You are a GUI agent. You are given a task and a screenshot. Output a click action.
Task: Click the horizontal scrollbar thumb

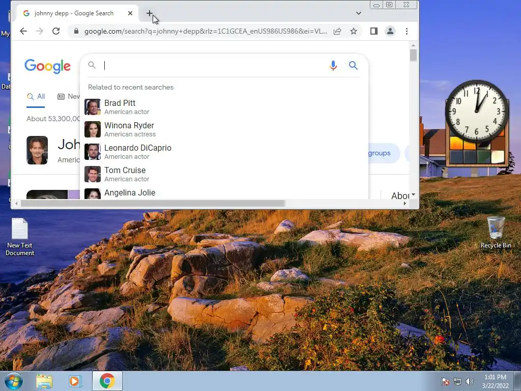point(153,204)
